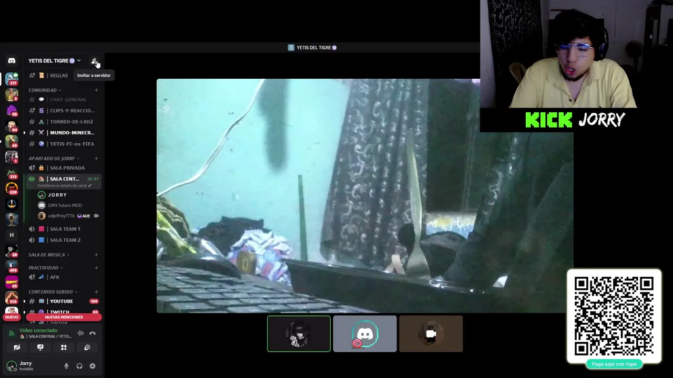Open server icon with 84 badge
Screen dimensions: 673x378
pos(12,126)
